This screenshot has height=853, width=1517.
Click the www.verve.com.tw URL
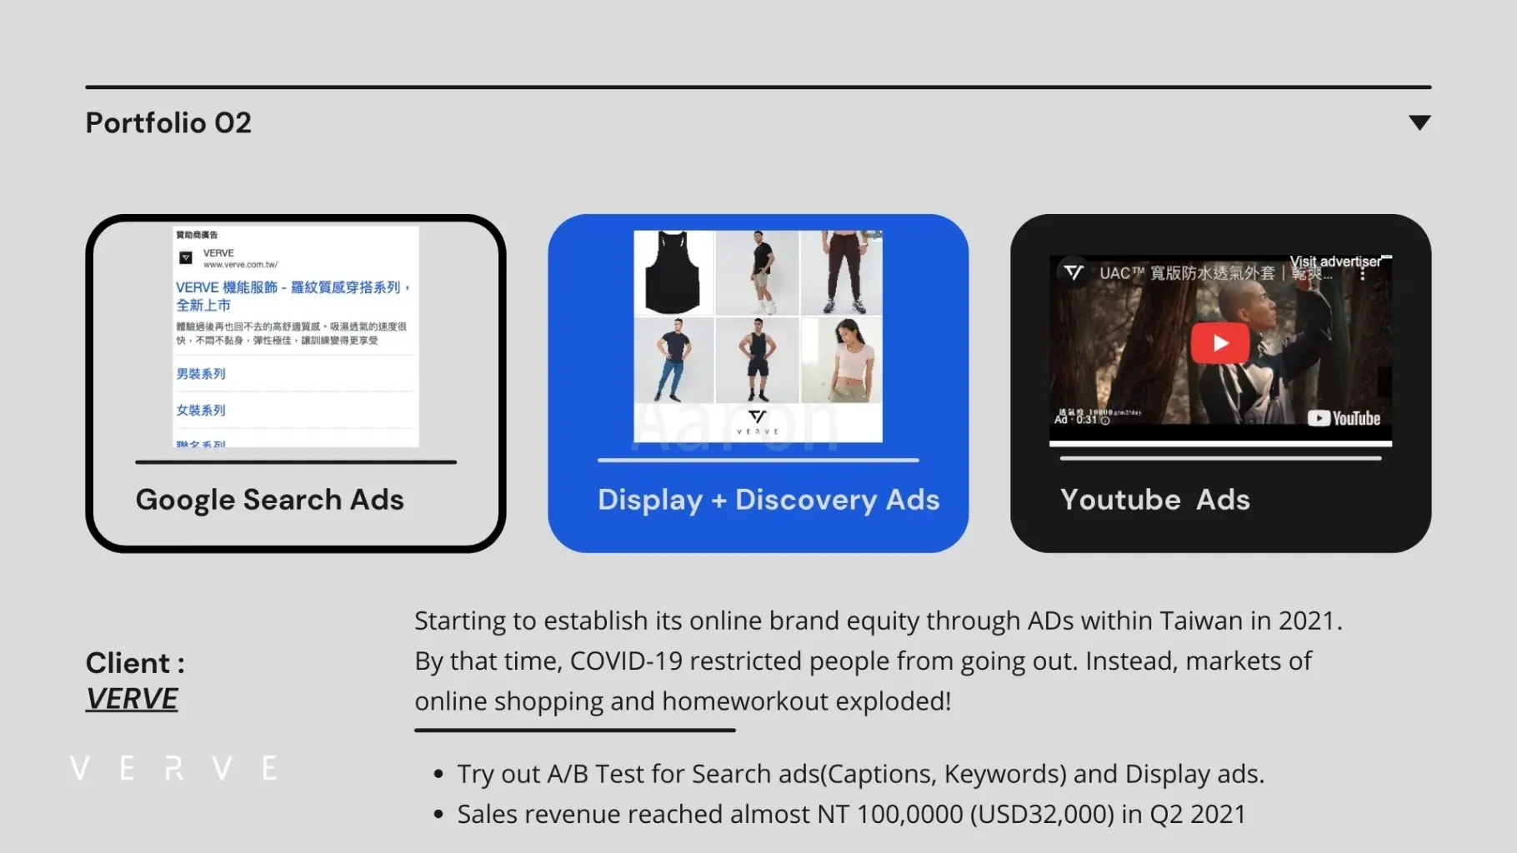240,265
